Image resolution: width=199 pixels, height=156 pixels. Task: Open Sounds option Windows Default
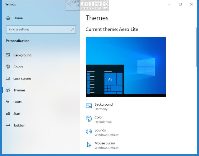[x=102, y=132]
